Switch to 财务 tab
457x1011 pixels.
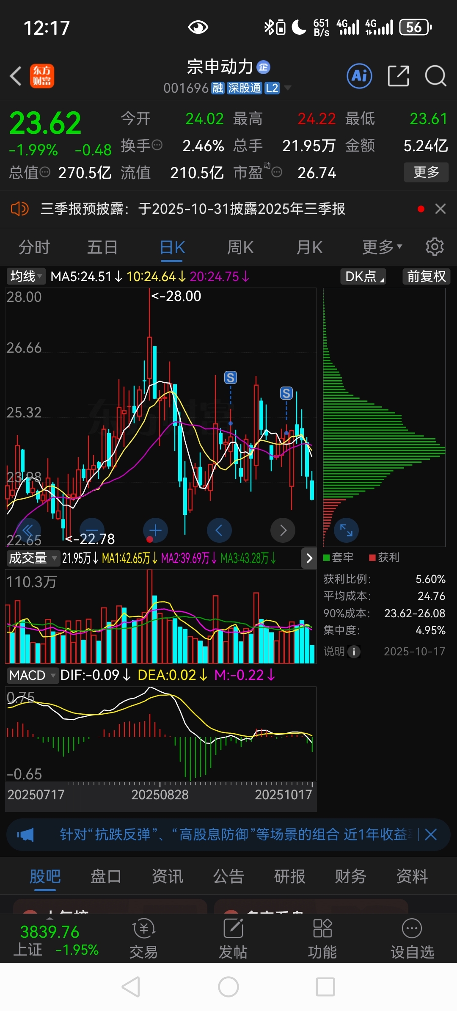tap(351, 876)
